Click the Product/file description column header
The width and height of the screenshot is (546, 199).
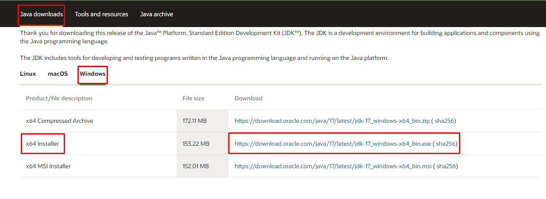(59, 98)
